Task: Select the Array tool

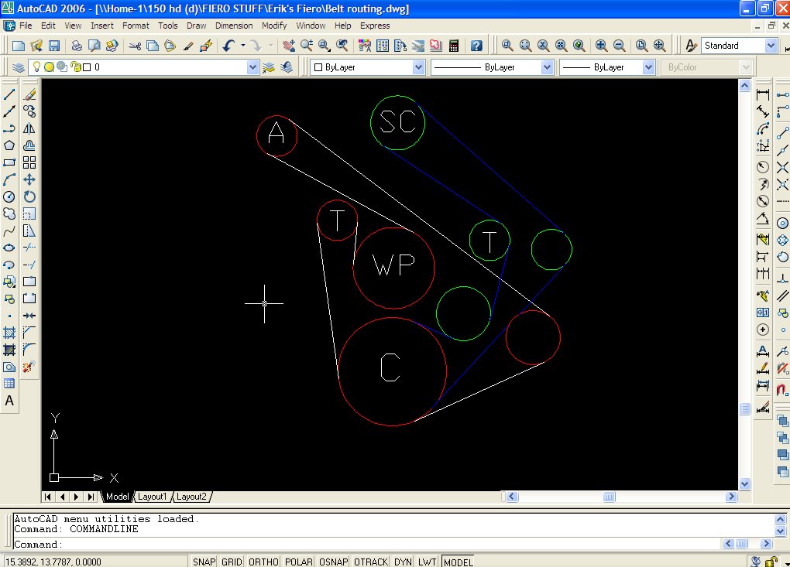Action: click(29, 162)
